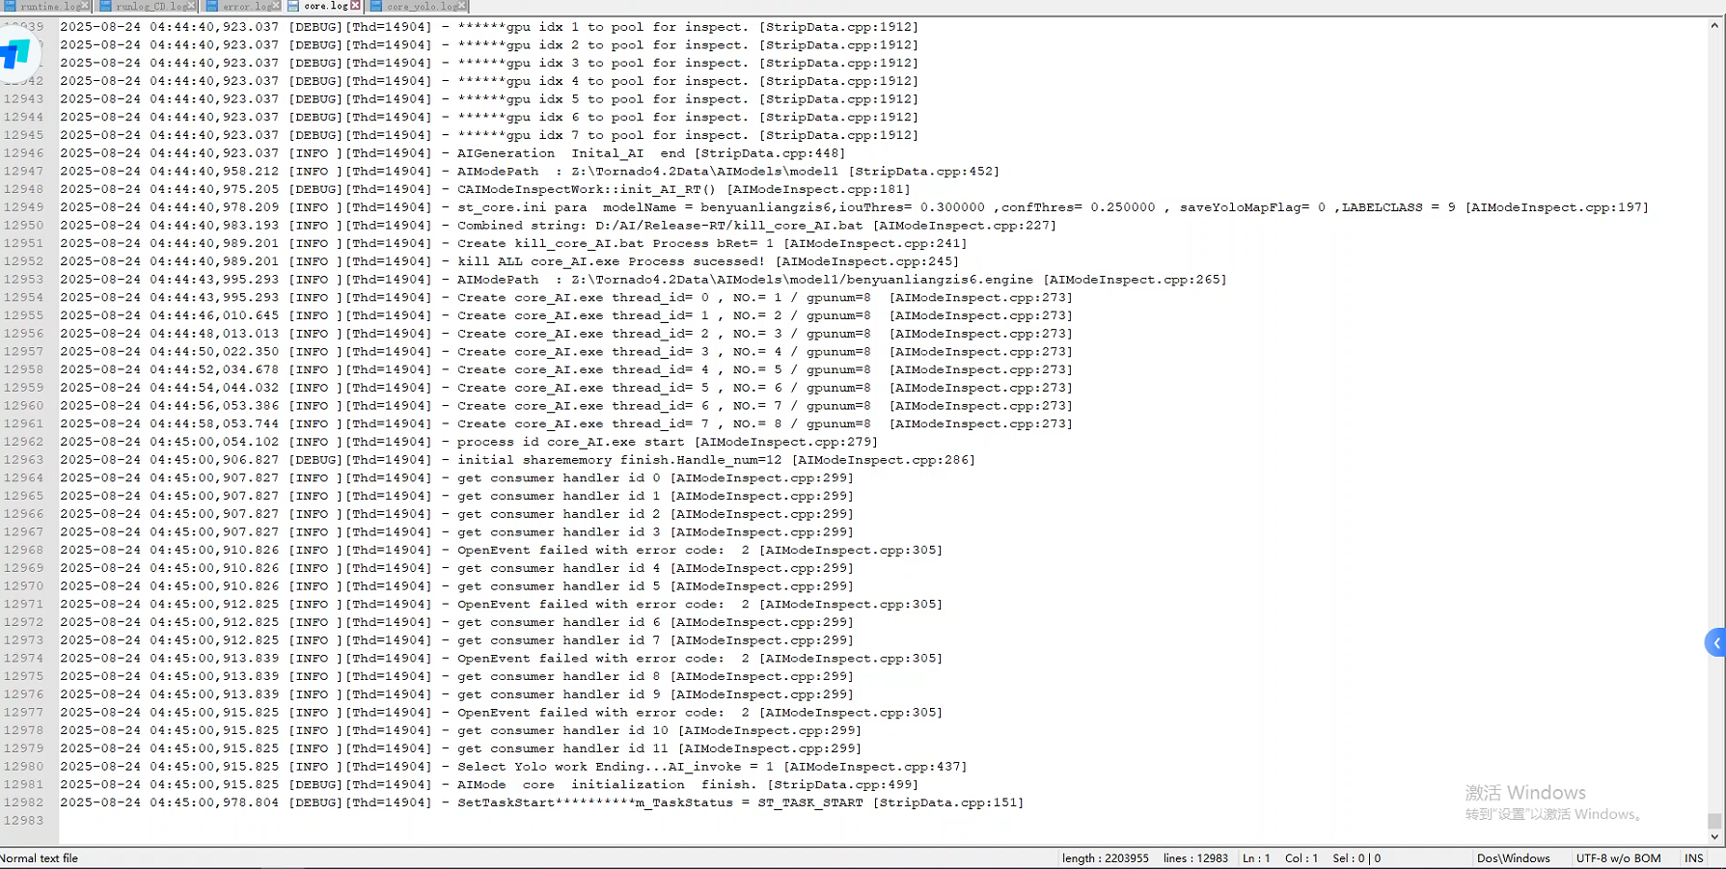This screenshot has width=1726, height=869.
Task: Select the error.log tab
Action: [245, 7]
